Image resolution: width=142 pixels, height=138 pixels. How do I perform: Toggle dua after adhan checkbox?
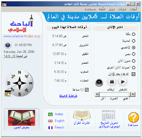(133, 74)
